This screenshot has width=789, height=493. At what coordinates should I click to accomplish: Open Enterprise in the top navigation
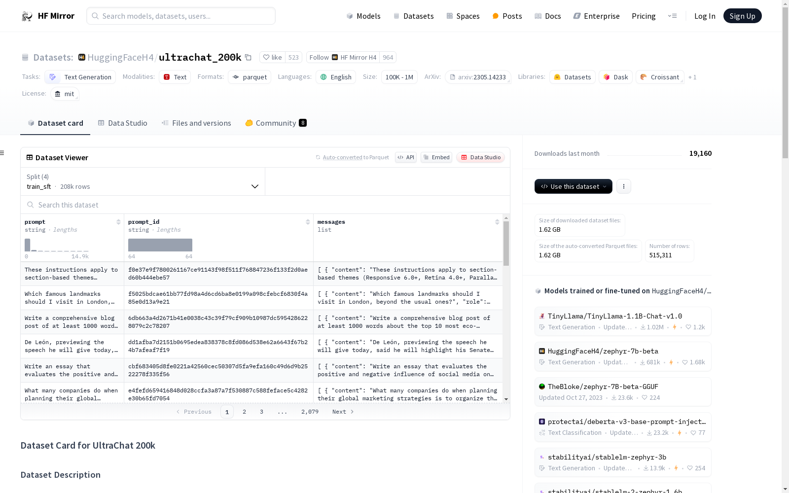pyautogui.click(x=596, y=16)
